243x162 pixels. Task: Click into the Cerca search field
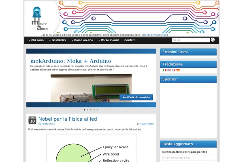[x=191, y=40]
